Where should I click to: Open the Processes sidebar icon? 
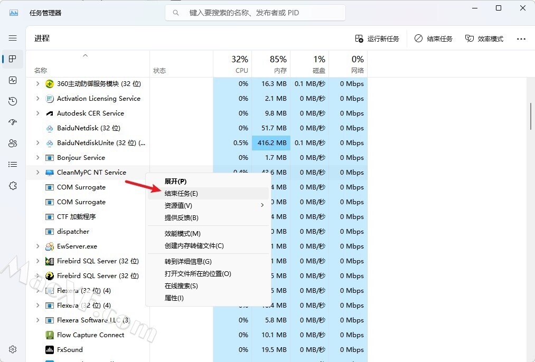tap(13, 59)
